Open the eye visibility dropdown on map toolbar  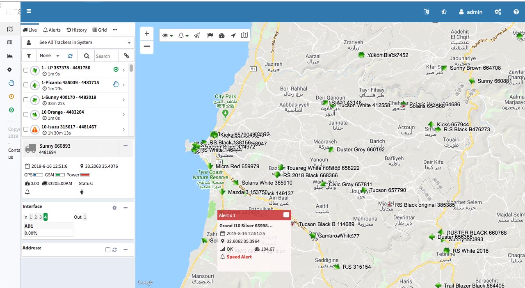click(167, 36)
